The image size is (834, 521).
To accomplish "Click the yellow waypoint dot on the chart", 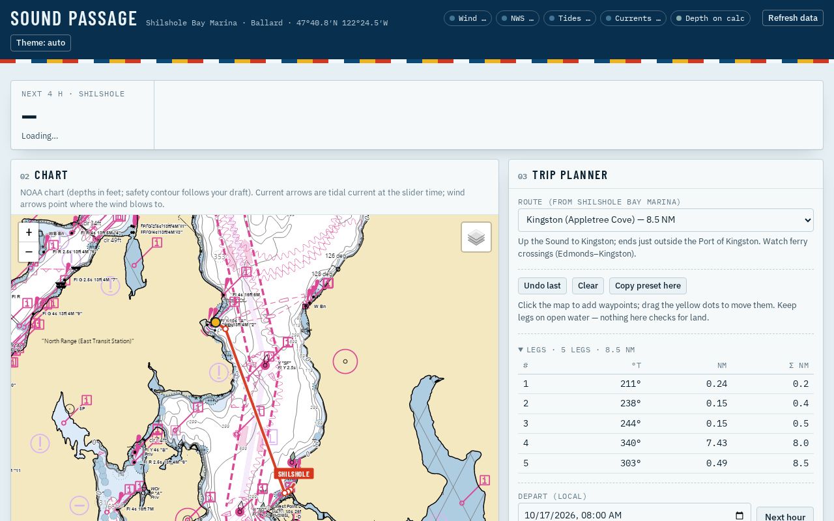I will (x=216, y=322).
